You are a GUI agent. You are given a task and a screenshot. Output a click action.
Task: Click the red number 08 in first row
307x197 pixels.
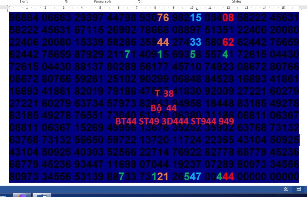click(x=228, y=17)
